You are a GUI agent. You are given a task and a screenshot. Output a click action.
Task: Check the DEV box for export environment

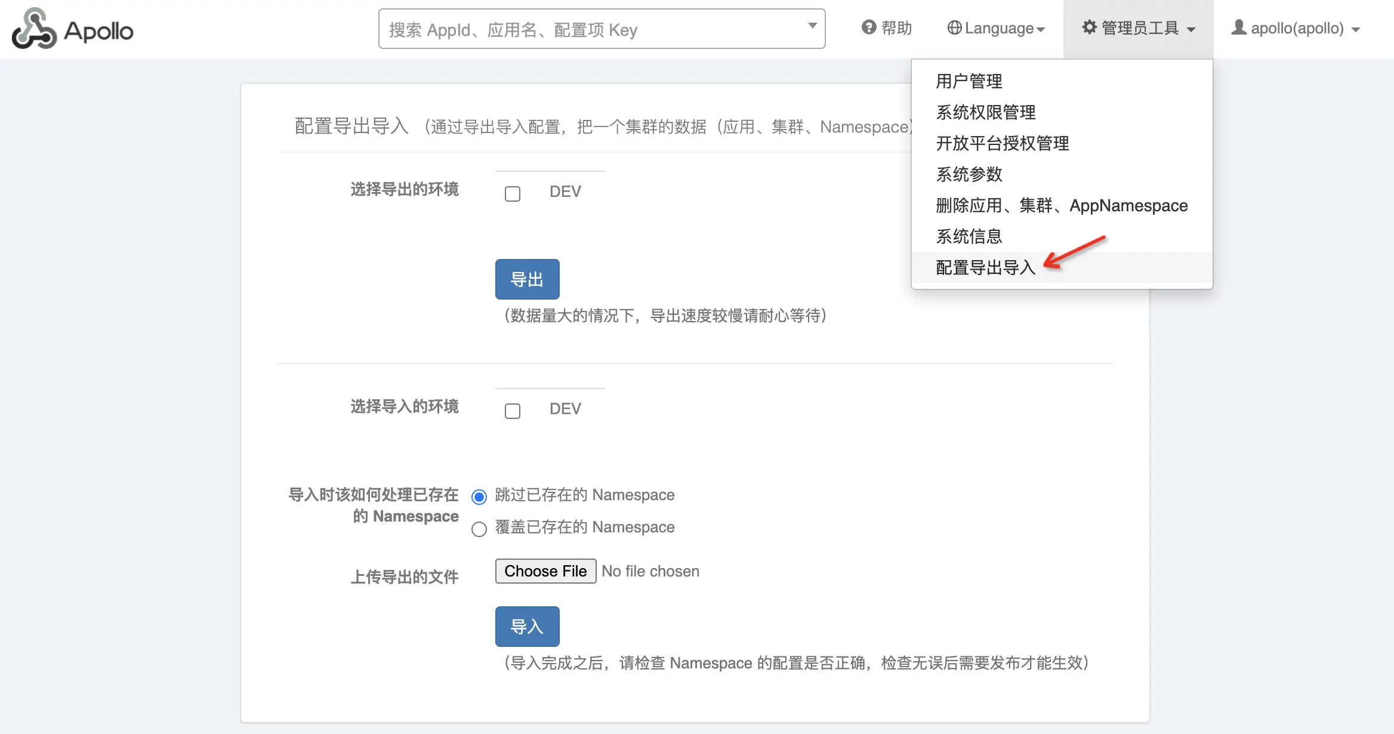[513, 194]
